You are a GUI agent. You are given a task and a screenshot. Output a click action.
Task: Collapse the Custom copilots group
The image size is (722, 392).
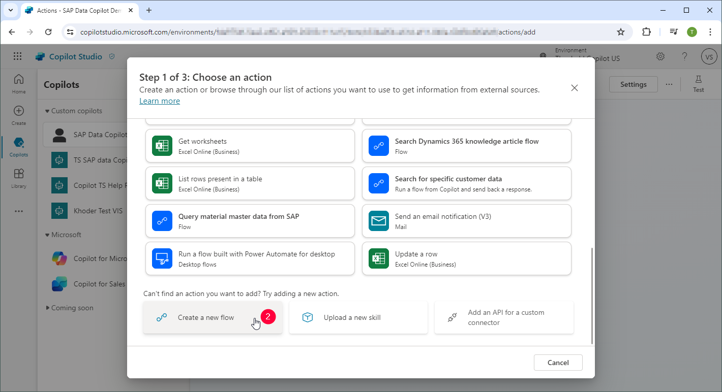click(x=47, y=111)
